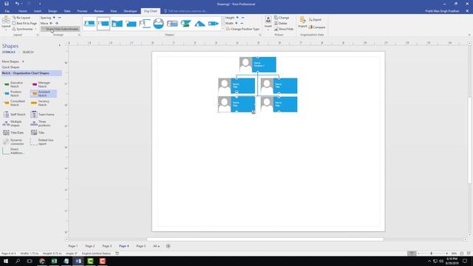Click Show/Hide Subordinates
Screen dimensions: 473x266
(60, 29)
